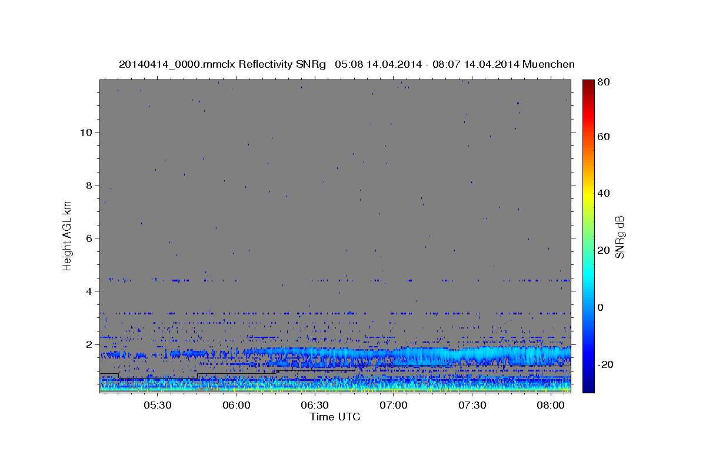Click the 05:30 time tick label

(158, 405)
